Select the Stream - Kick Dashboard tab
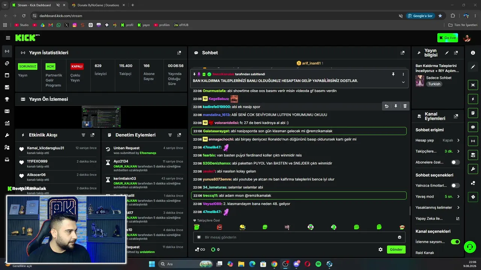481x270 pixels. 38,5
